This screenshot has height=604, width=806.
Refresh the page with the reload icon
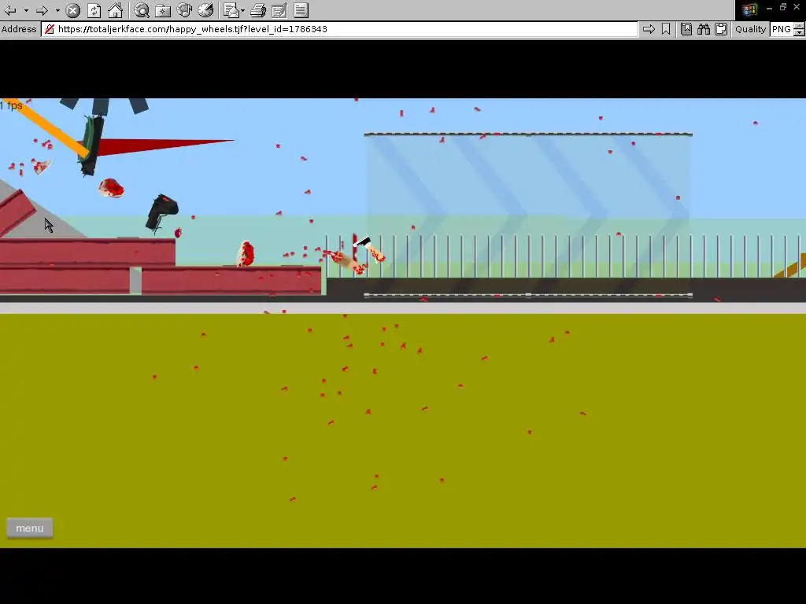click(94, 10)
